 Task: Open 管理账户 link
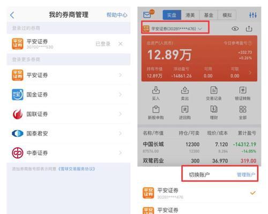click(246, 174)
